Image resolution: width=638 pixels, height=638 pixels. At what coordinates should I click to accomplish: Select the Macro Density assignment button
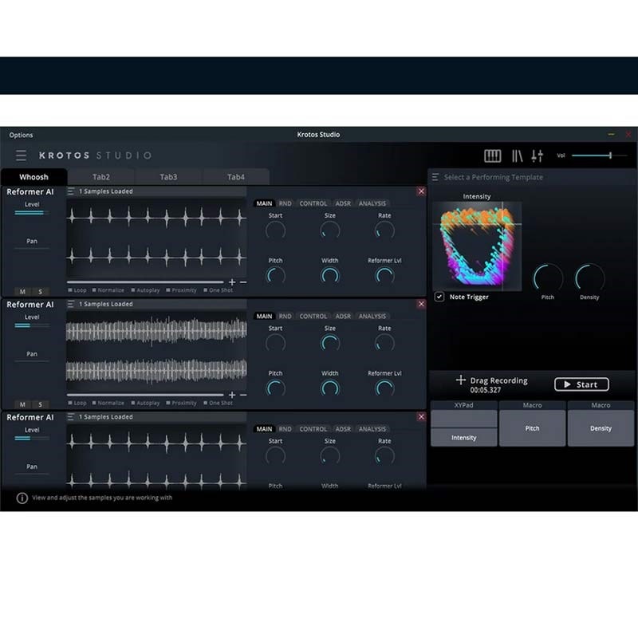(x=601, y=428)
